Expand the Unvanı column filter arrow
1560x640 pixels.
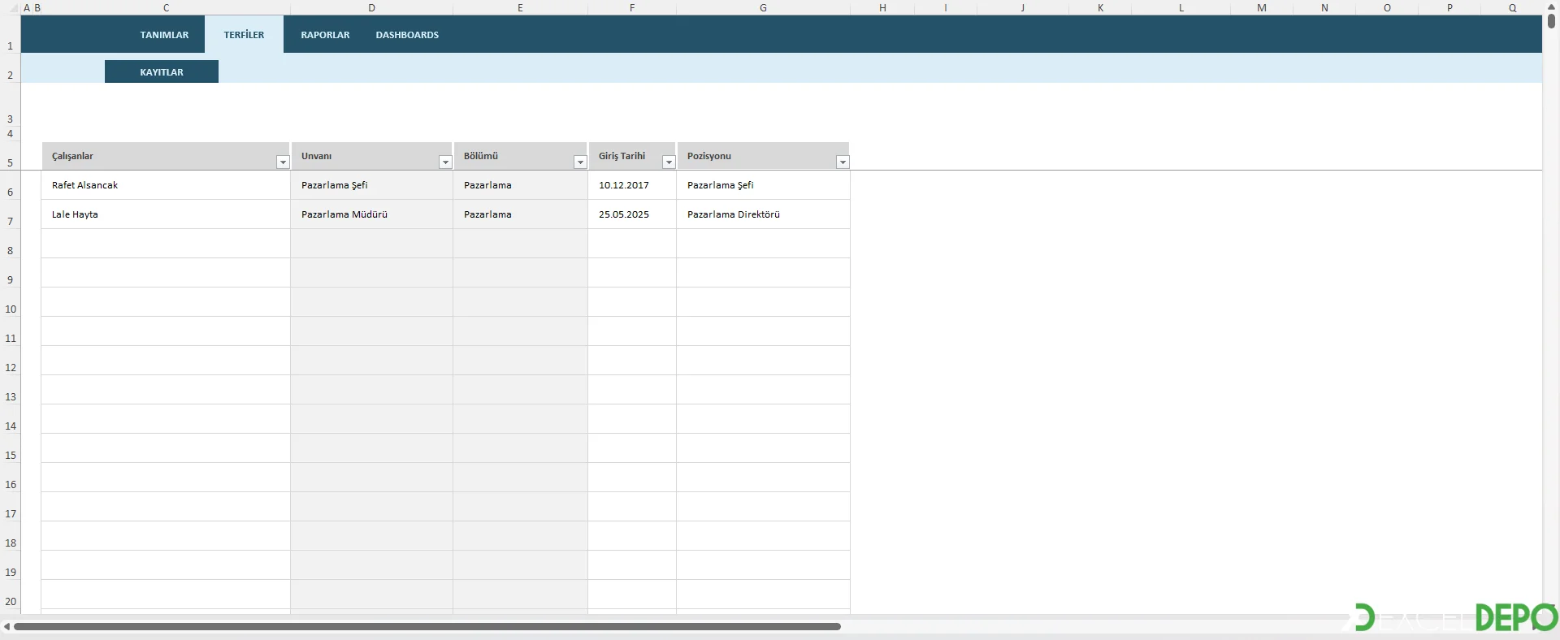coord(445,162)
